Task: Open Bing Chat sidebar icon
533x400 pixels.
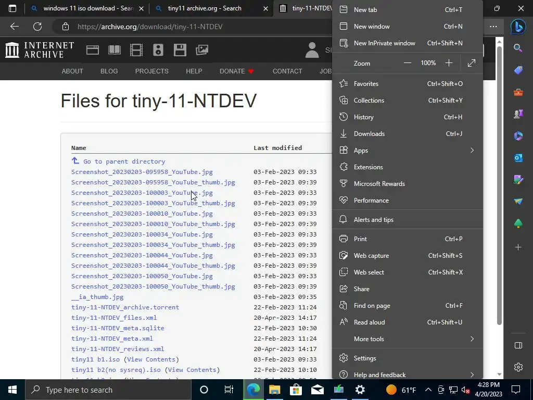Action: coord(518,27)
